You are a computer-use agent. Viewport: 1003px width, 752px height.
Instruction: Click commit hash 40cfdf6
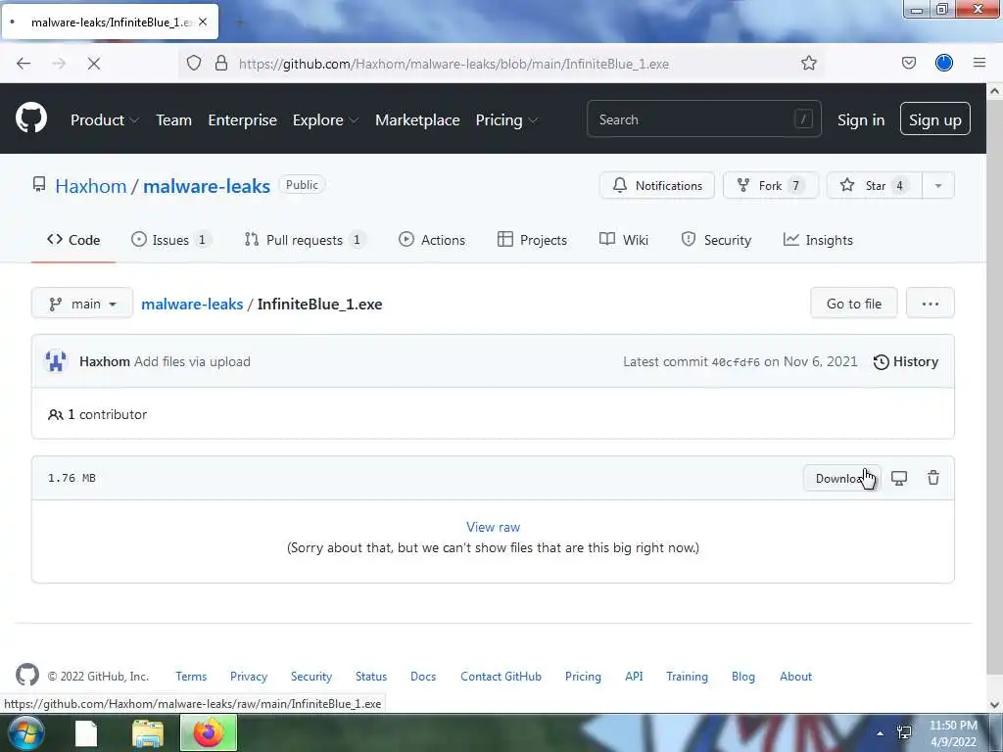[x=736, y=362]
